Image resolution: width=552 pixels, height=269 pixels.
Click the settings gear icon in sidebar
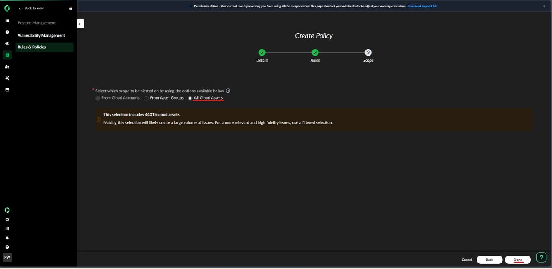[7, 219]
